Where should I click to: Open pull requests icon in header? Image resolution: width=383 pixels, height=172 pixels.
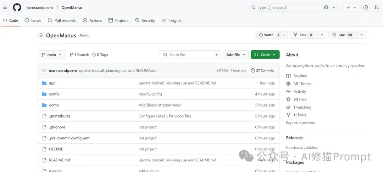pos(376,7)
